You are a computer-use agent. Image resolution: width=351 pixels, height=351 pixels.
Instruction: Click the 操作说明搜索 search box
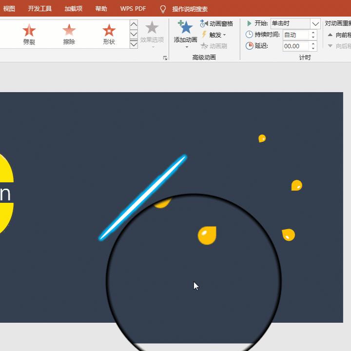pos(190,9)
